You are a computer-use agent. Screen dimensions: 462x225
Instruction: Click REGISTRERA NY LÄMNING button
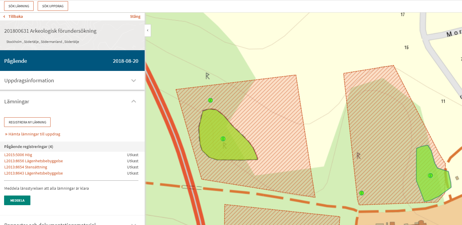point(27,122)
